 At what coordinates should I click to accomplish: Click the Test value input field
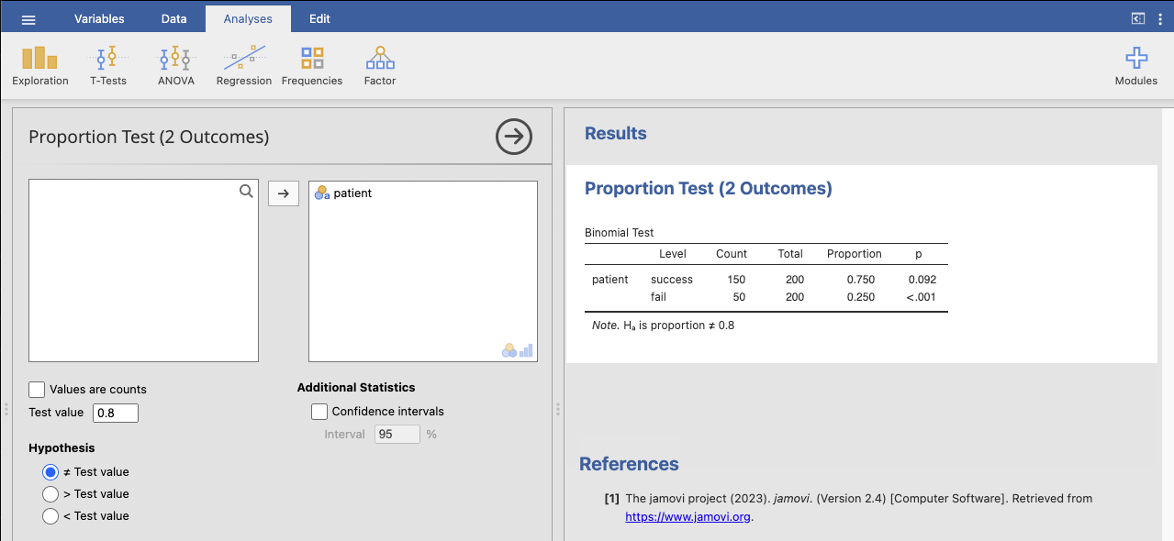(116, 414)
